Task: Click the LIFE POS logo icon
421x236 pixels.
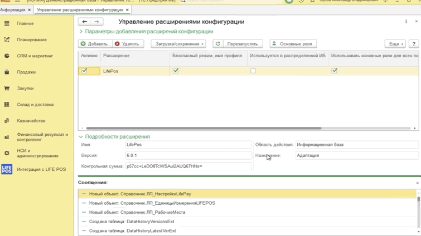Action: tap(7, 169)
